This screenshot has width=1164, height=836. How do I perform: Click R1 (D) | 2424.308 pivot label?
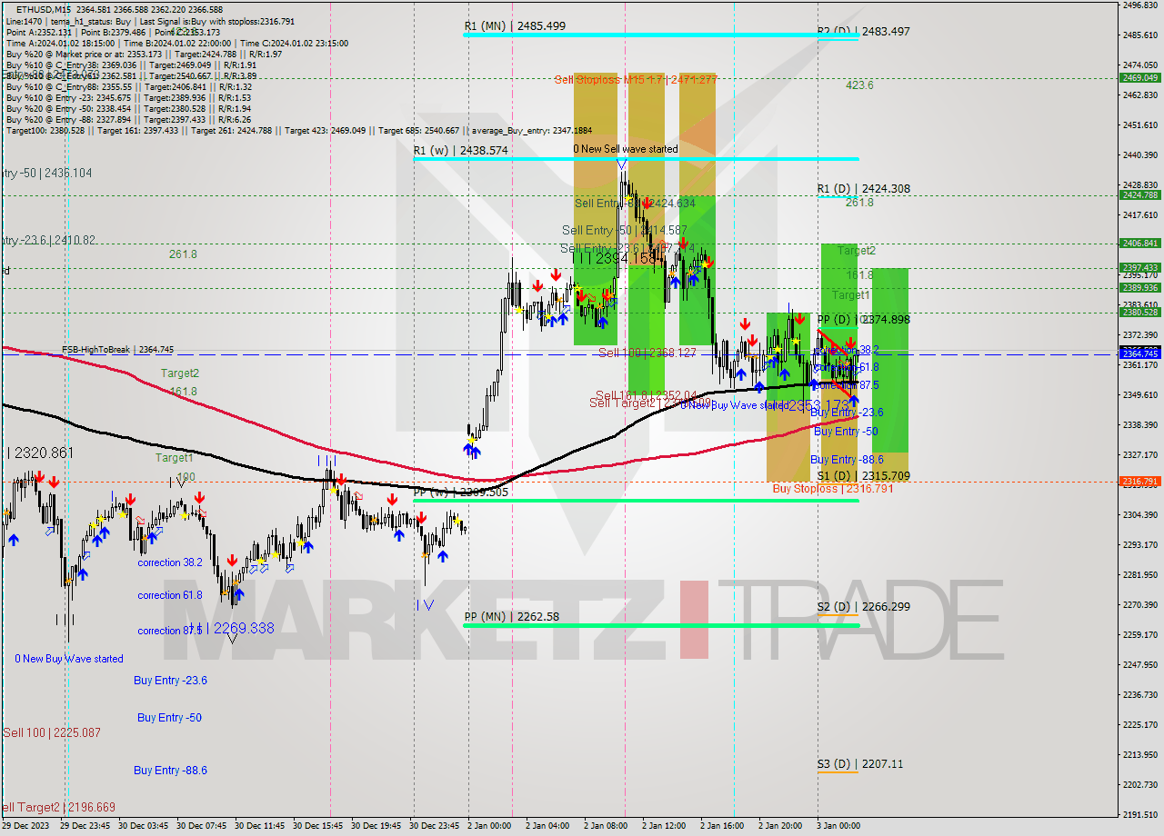pyautogui.click(x=863, y=189)
